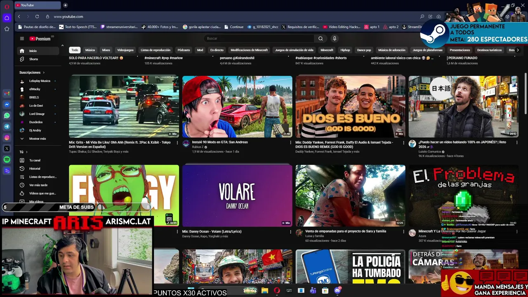
Task: Open options for Tokyo Drift mix
Action: point(177,143)
